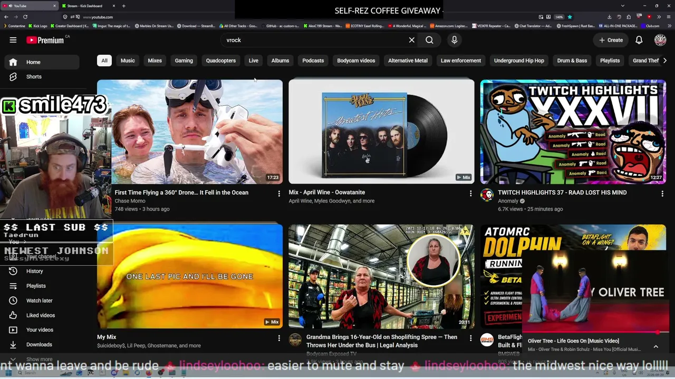Select the Live filter chip
This screenshot has width=675, height=379.
pos(253,61)
